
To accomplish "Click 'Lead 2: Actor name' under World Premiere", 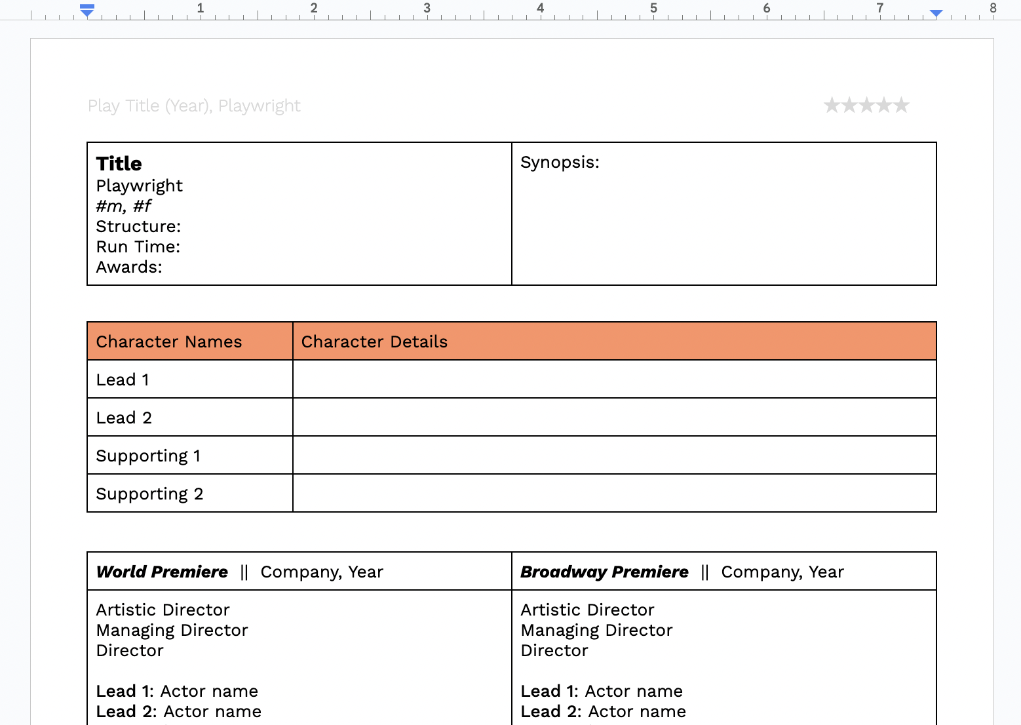I will coord(179,712).
